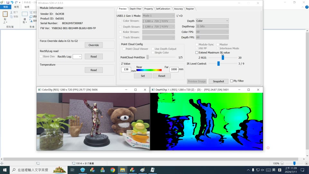Open the Depth output type dropdown showing Color
Screen dimensions: 309x174
click(212, 21)
